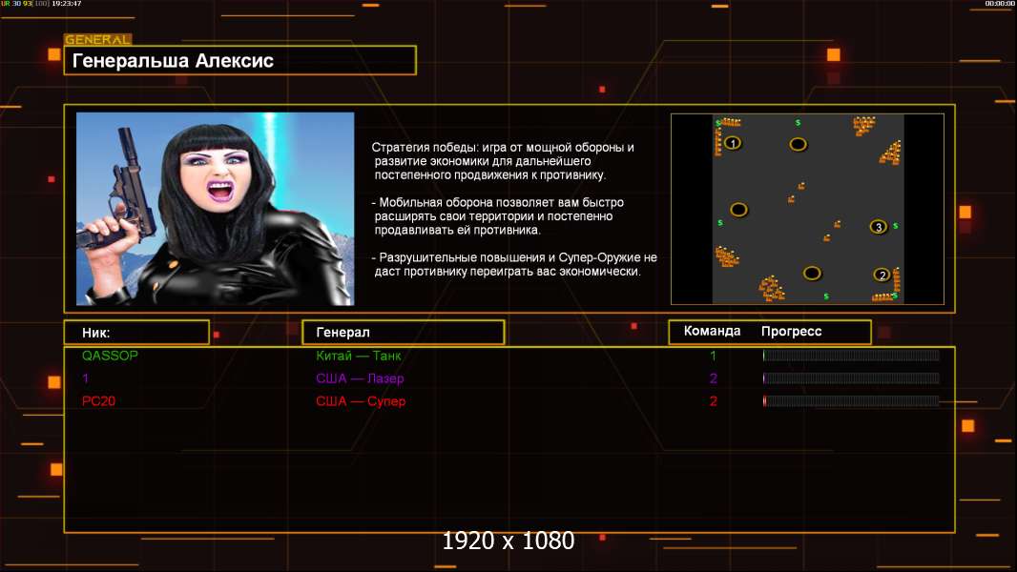
Task: Click 'Китай — Танк' general entry
Action: 359,356
